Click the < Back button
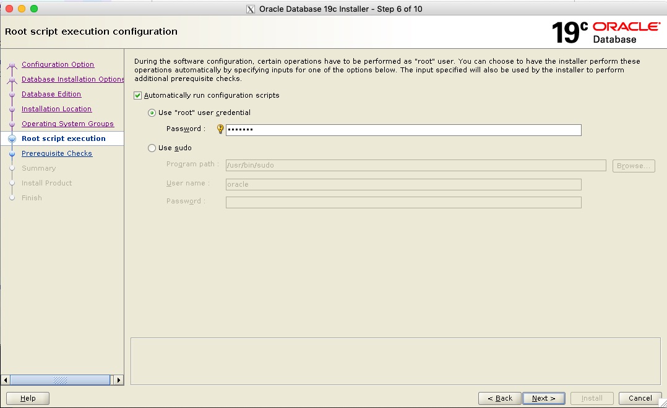The image size is (667, 408). coord(499,398)
